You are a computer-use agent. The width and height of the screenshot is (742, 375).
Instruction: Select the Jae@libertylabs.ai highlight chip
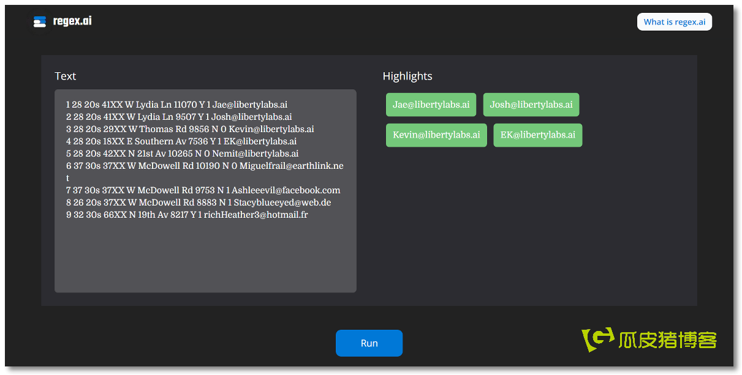click(x=431, y=105)
